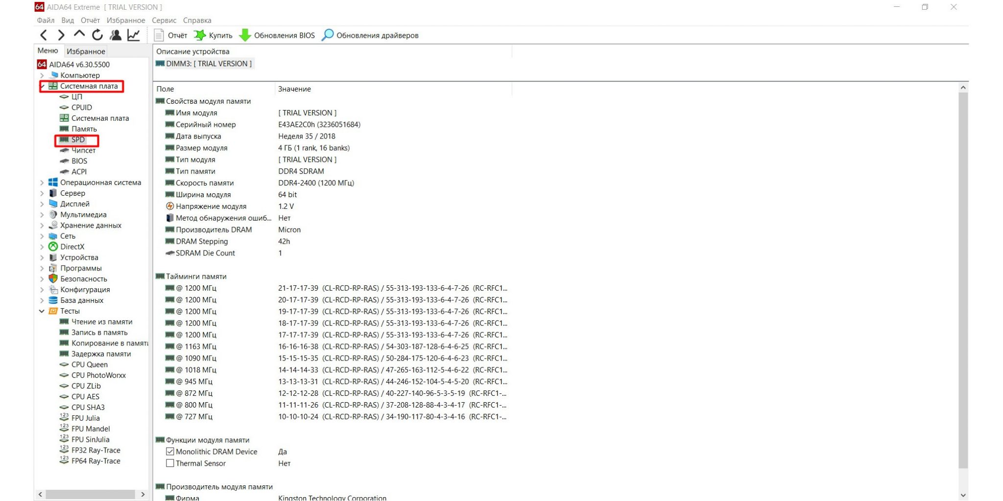Select SPD tree item
Screen dimensions: 1003x501
point(78,140)
